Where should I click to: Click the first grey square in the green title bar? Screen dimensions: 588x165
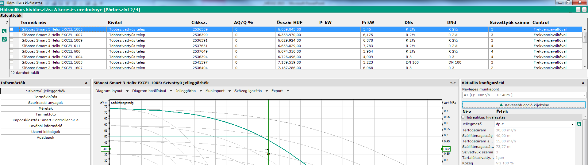[x=578, y=9]
